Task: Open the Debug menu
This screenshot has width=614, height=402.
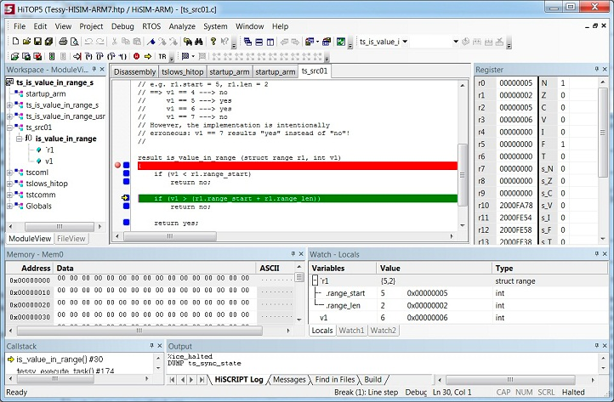Action: pos(122,26)
